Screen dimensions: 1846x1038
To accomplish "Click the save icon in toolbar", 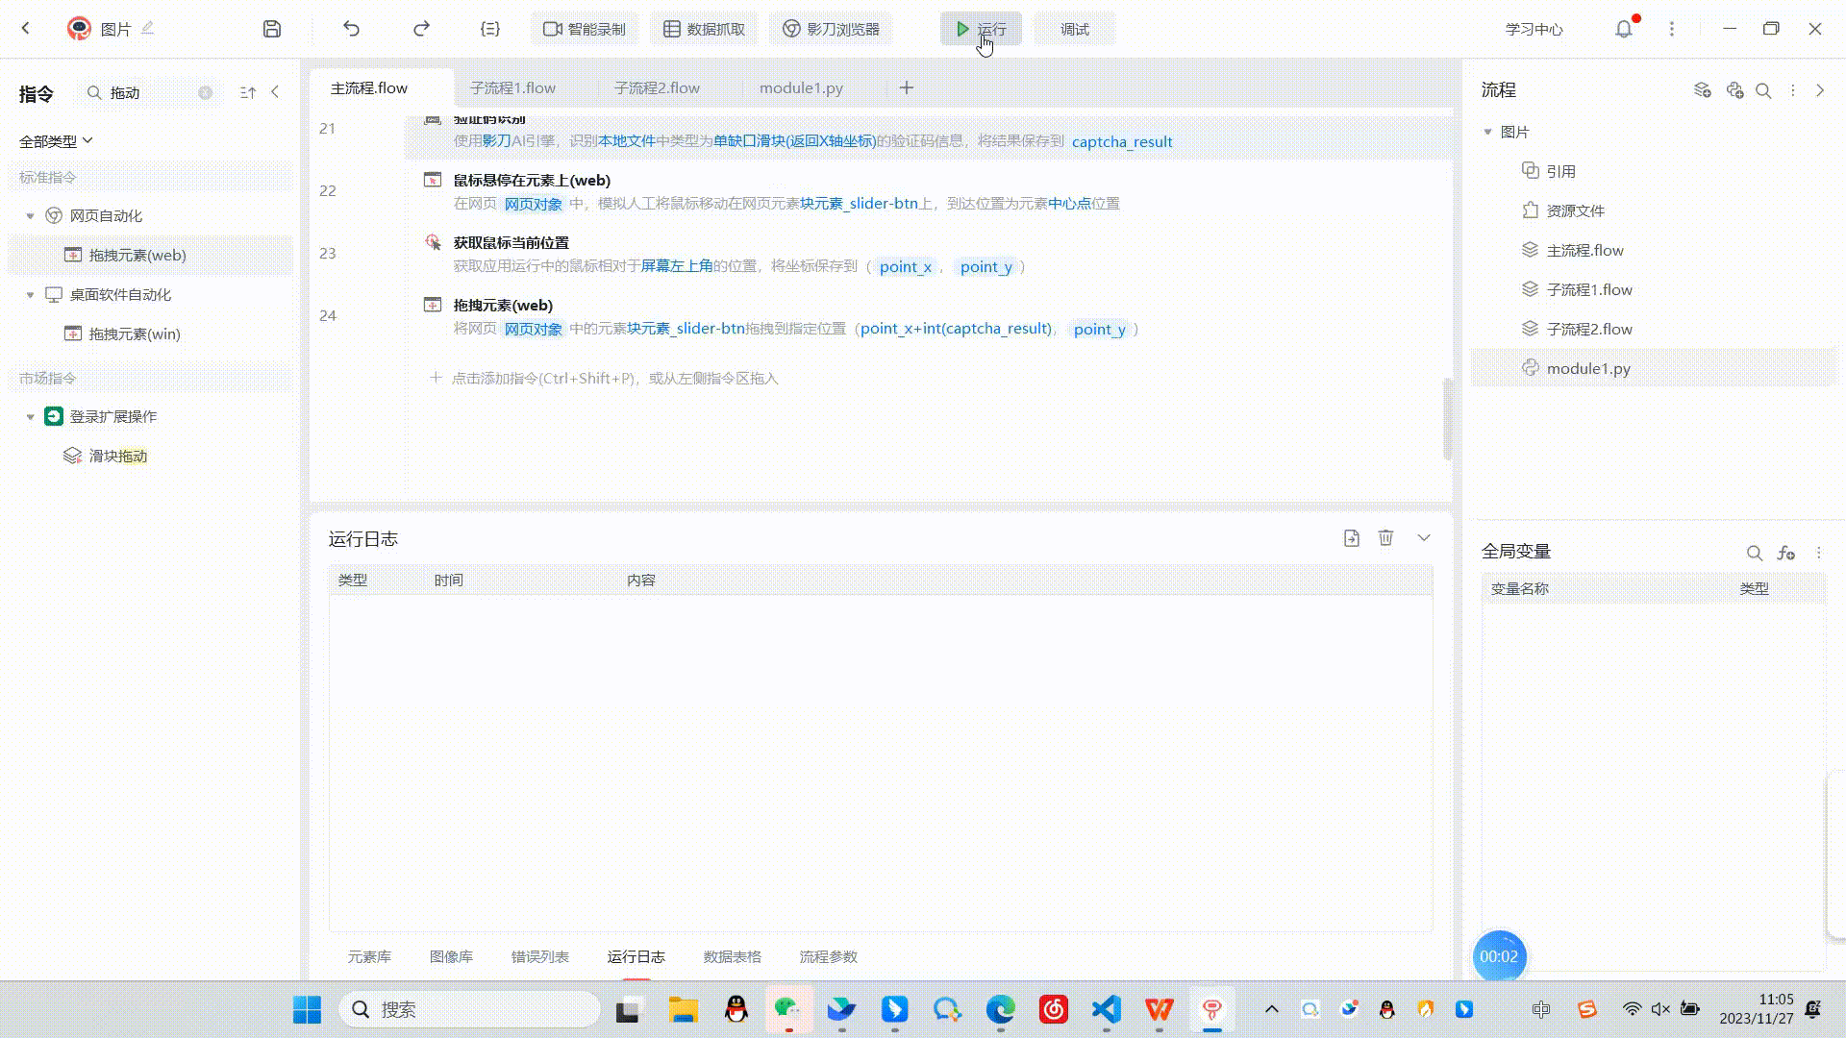I will (x=272, y=29).
